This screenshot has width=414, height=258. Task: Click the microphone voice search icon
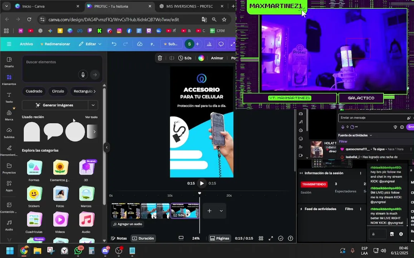coord(83,75)
